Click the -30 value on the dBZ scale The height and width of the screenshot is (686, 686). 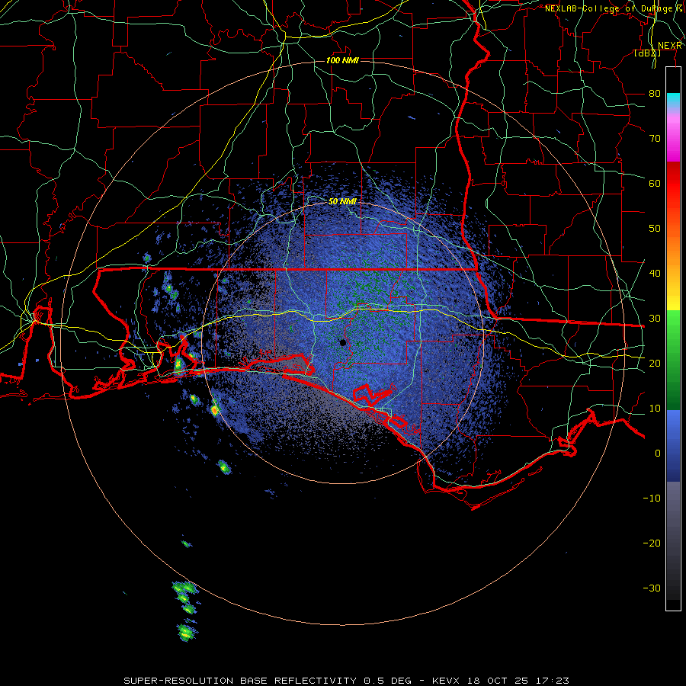coord(652,588)
